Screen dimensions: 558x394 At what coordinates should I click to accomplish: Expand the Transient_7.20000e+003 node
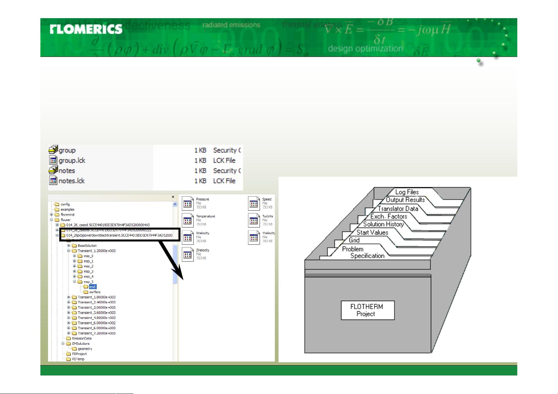coord(69,333)
